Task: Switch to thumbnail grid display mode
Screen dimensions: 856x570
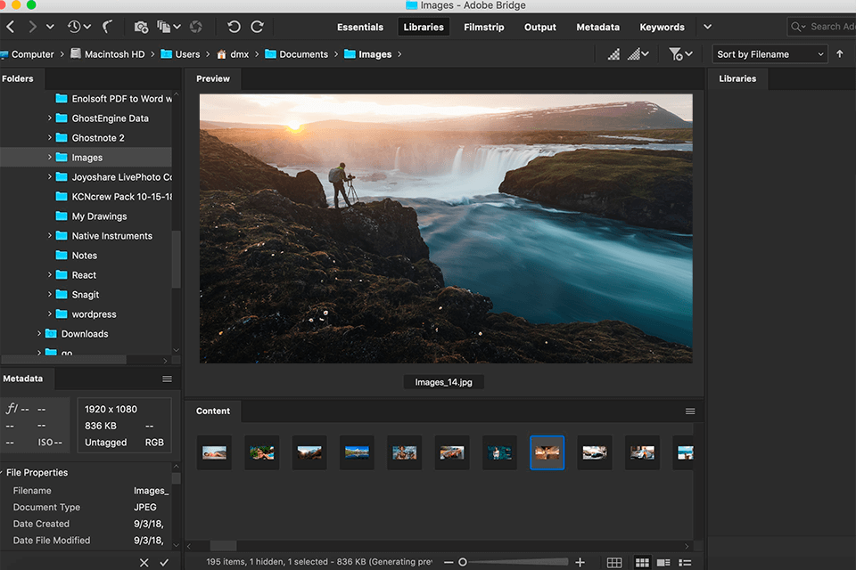Action: click(642, 562)
